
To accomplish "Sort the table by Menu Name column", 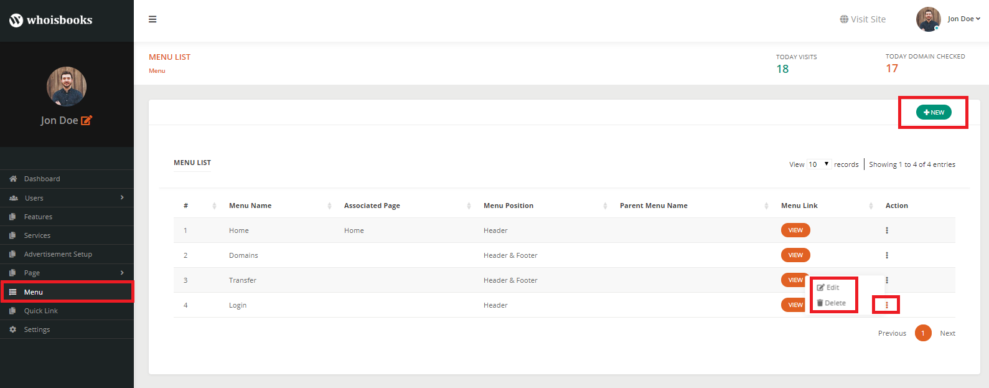I will click(250, 206).
